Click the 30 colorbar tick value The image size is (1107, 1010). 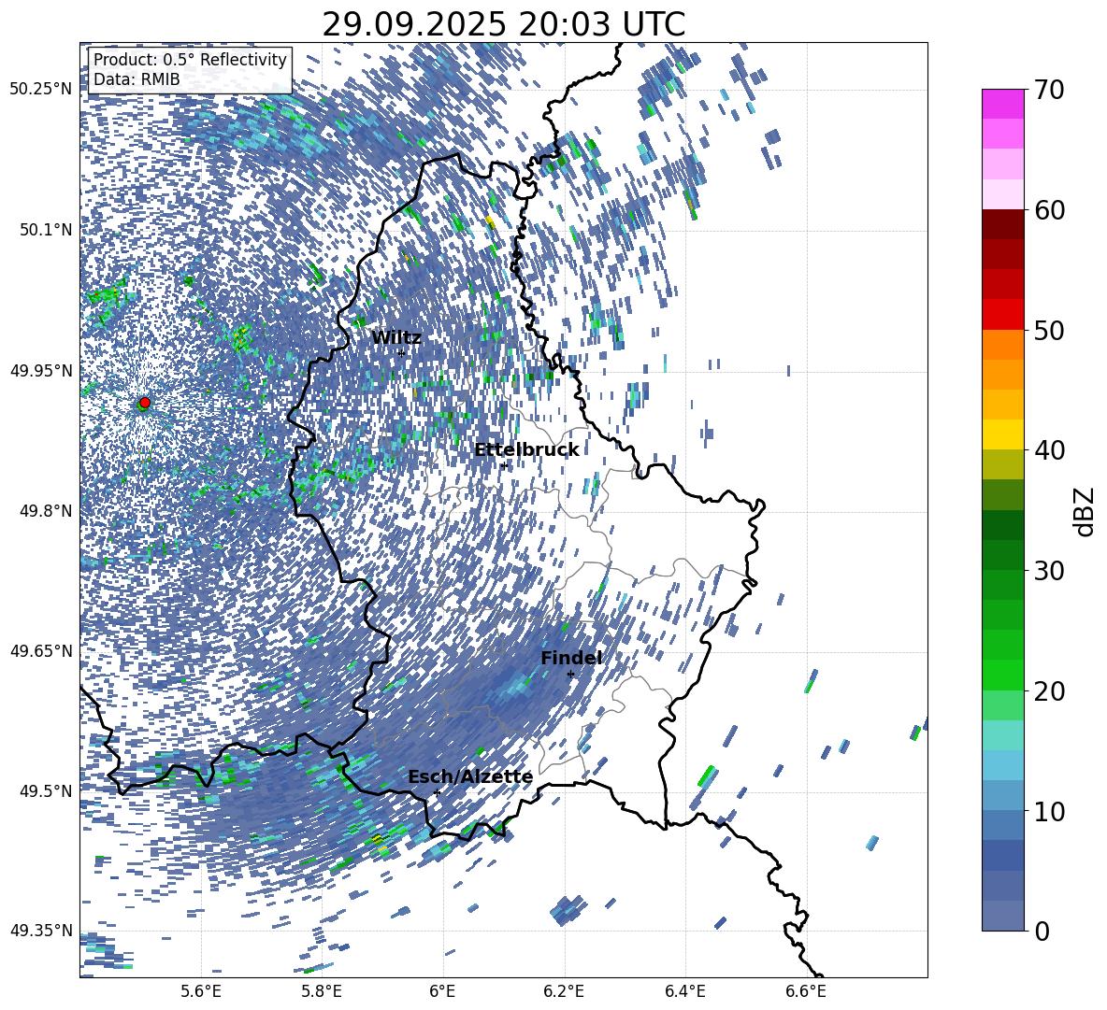pyautogui.click(x=1048, y=571)
